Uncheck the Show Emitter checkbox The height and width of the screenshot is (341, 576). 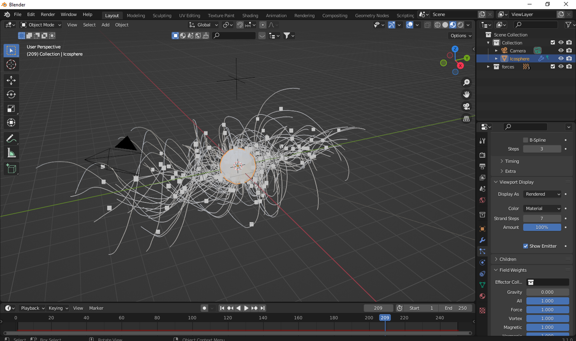click(x=525, y=246)
